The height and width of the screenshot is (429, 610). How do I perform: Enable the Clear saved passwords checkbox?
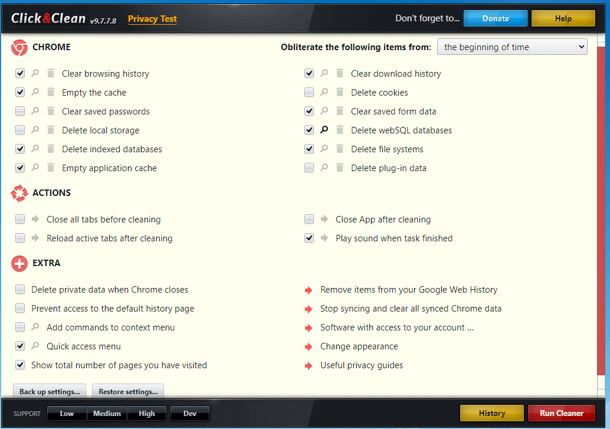20,112
